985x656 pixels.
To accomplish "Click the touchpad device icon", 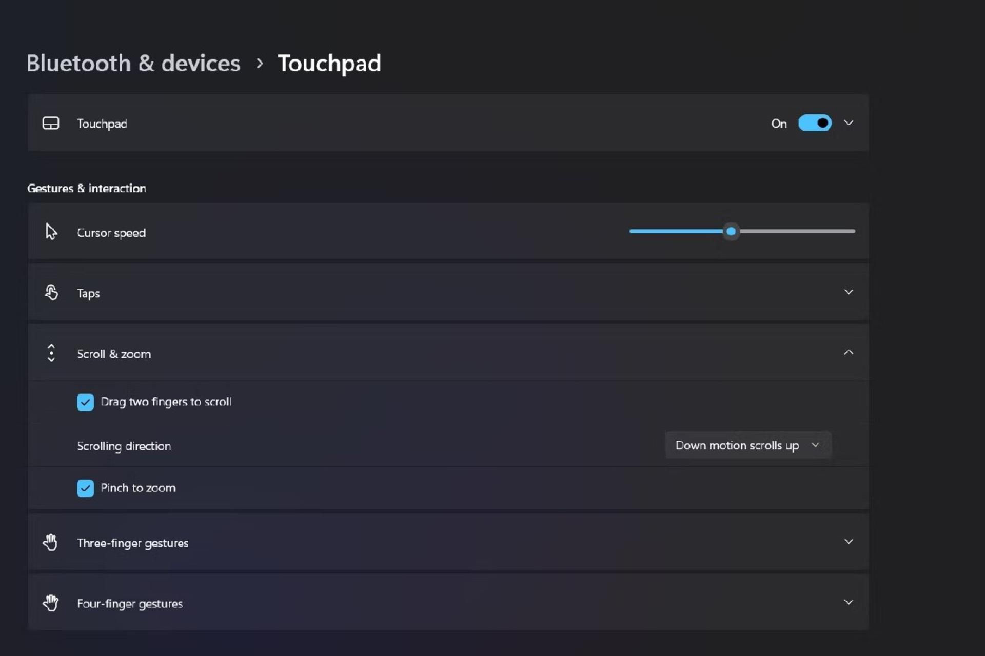I will (x=51, y=123).
